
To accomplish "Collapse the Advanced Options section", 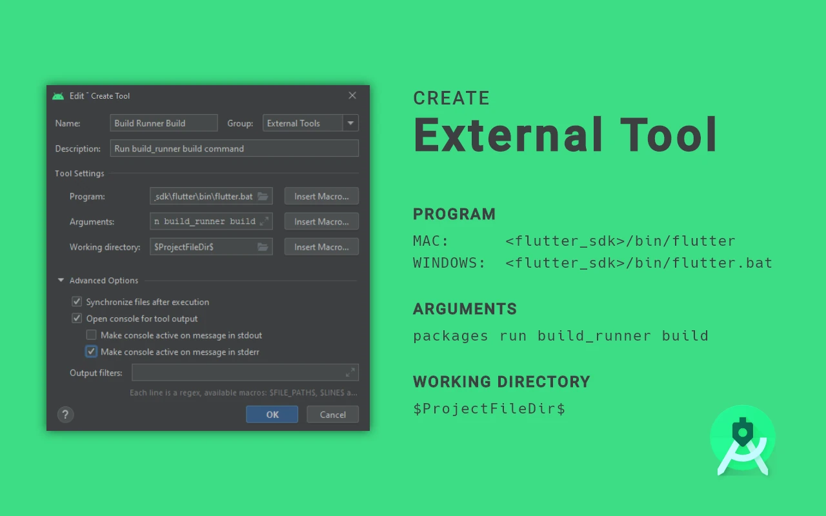I will [61, 280].
